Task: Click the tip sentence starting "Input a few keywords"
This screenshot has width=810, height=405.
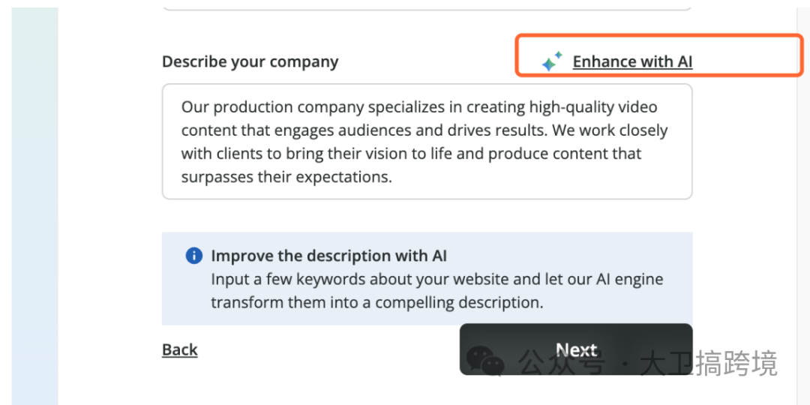Action: pyautogui.click(x=436, y=279)
